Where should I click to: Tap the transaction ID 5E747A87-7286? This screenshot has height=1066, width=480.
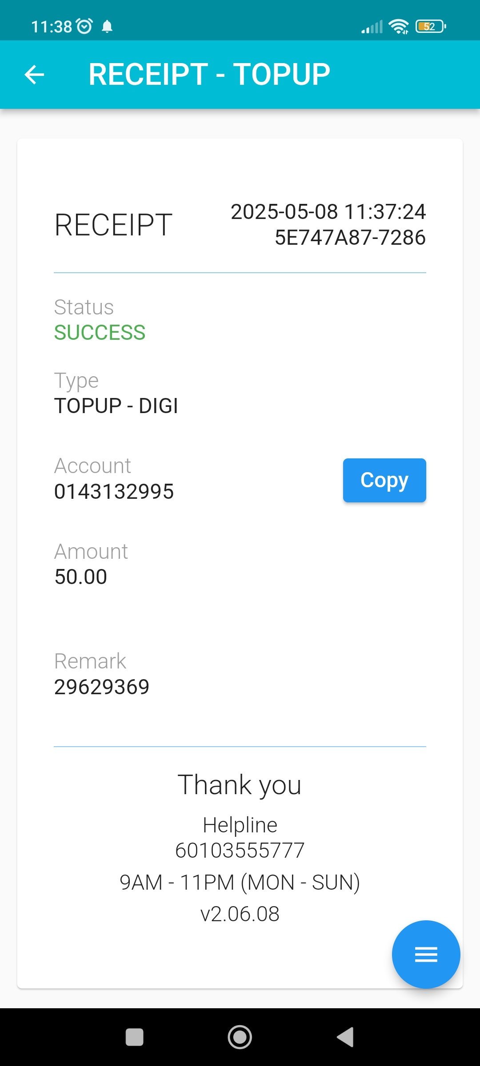(350, 238)
